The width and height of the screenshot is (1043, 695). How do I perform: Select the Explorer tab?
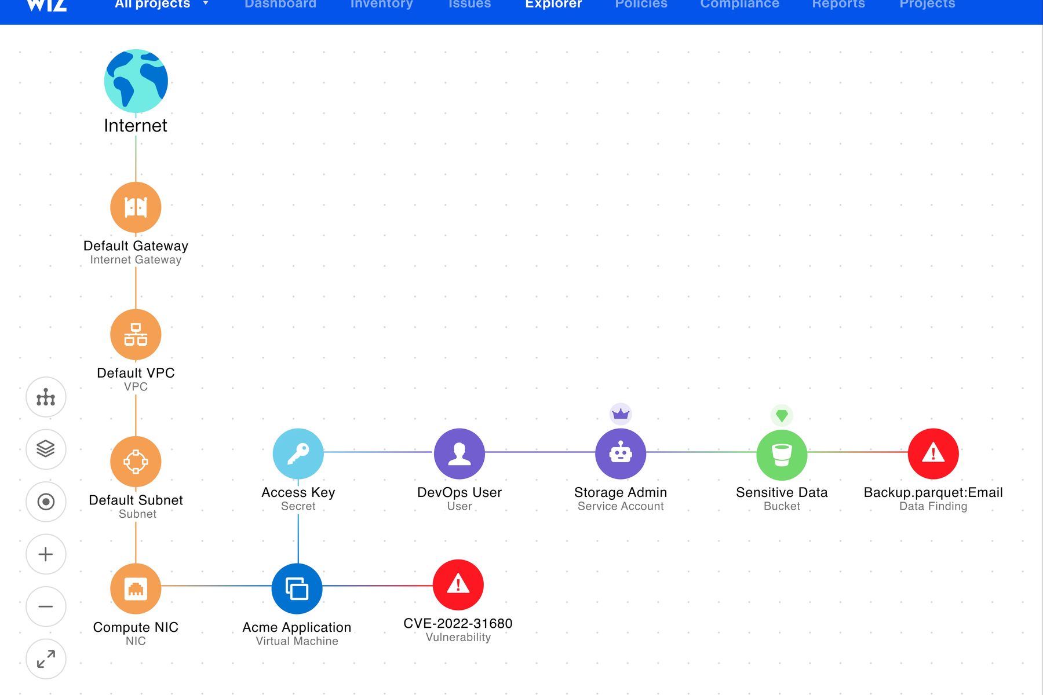(x=553, y=5)
